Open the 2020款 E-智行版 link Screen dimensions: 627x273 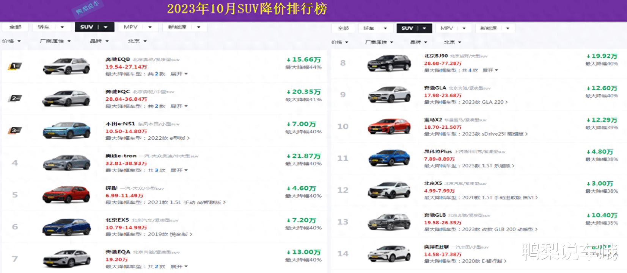pyautogui.click(x=484, y=261)
